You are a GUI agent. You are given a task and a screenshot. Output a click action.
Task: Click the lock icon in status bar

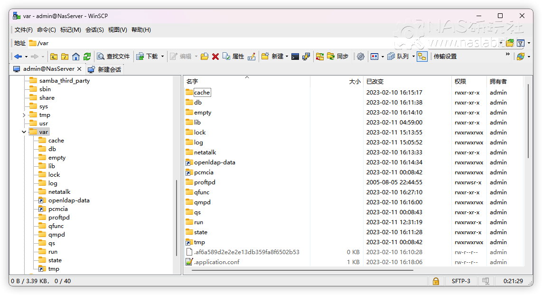pyautogui.click(x=436, y=281)
